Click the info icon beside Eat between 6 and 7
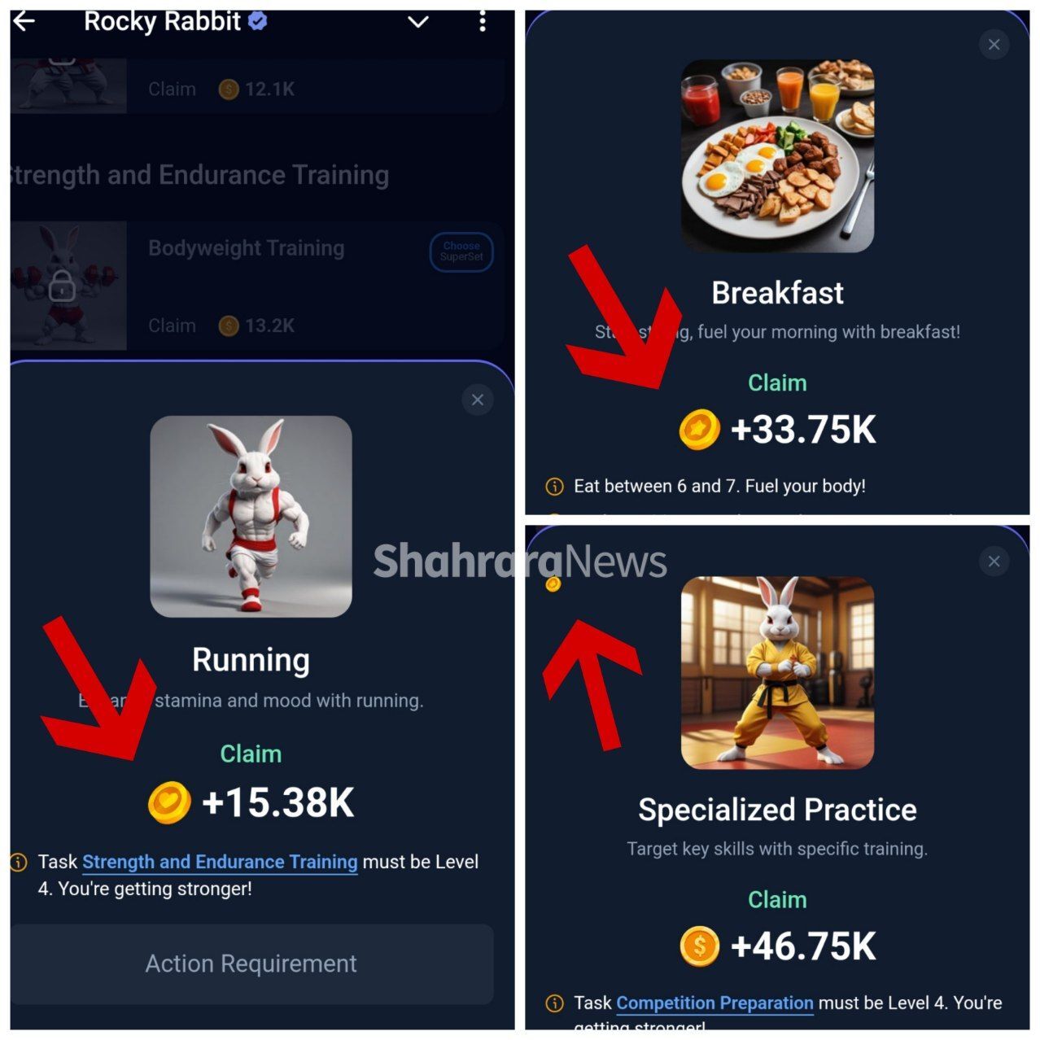 tap(554, 487)
